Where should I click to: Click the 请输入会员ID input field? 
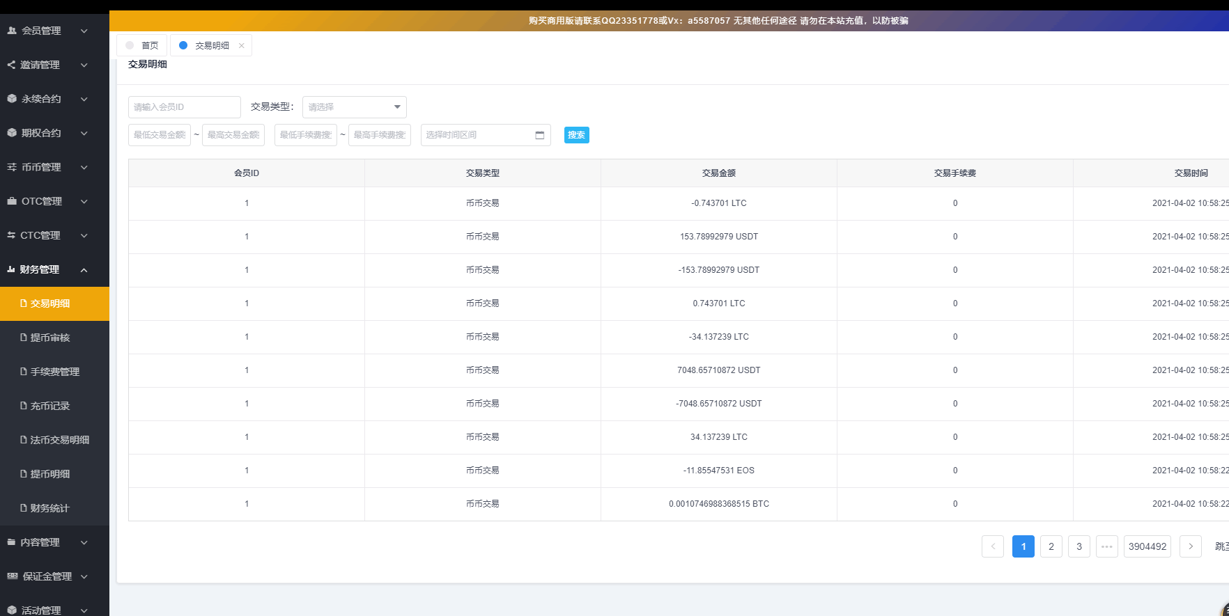pyautogui.click(x=184, y=107)
